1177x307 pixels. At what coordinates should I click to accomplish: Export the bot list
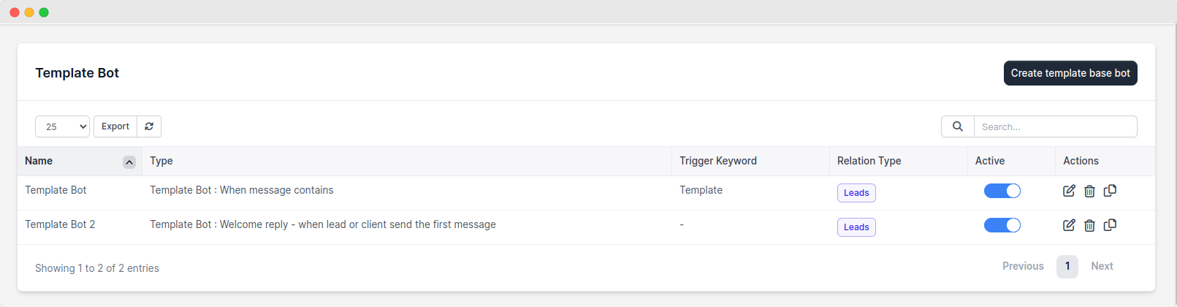tap(115, 126)
